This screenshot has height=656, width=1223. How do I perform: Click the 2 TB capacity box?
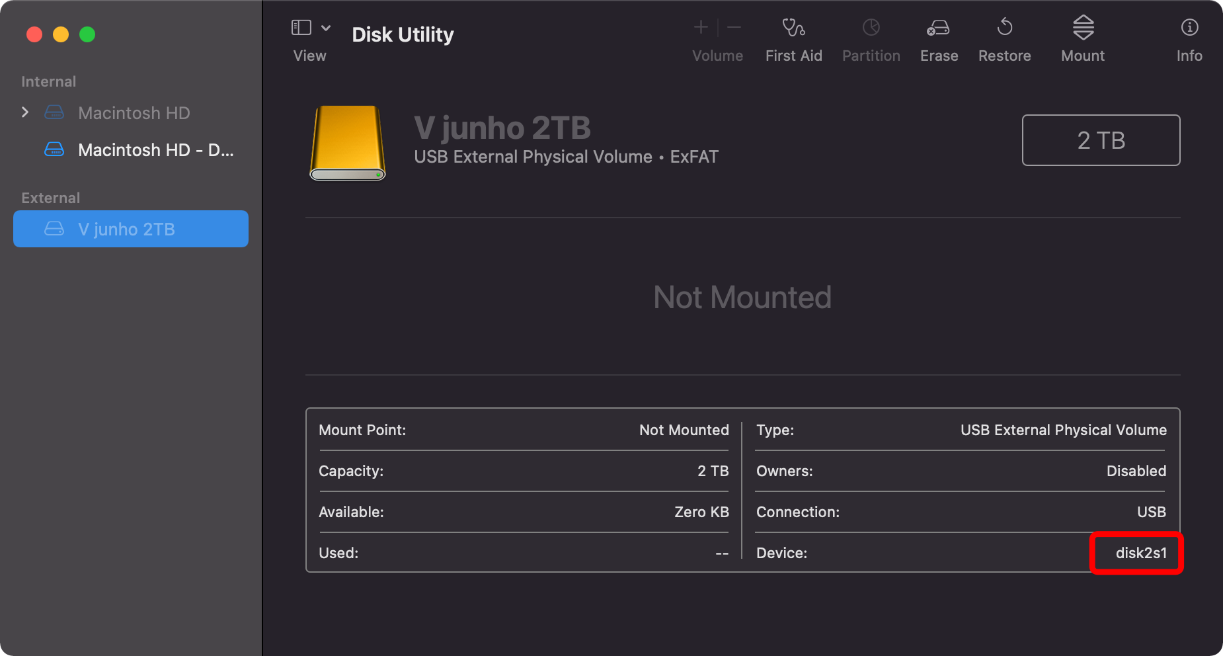(1101, 140)
